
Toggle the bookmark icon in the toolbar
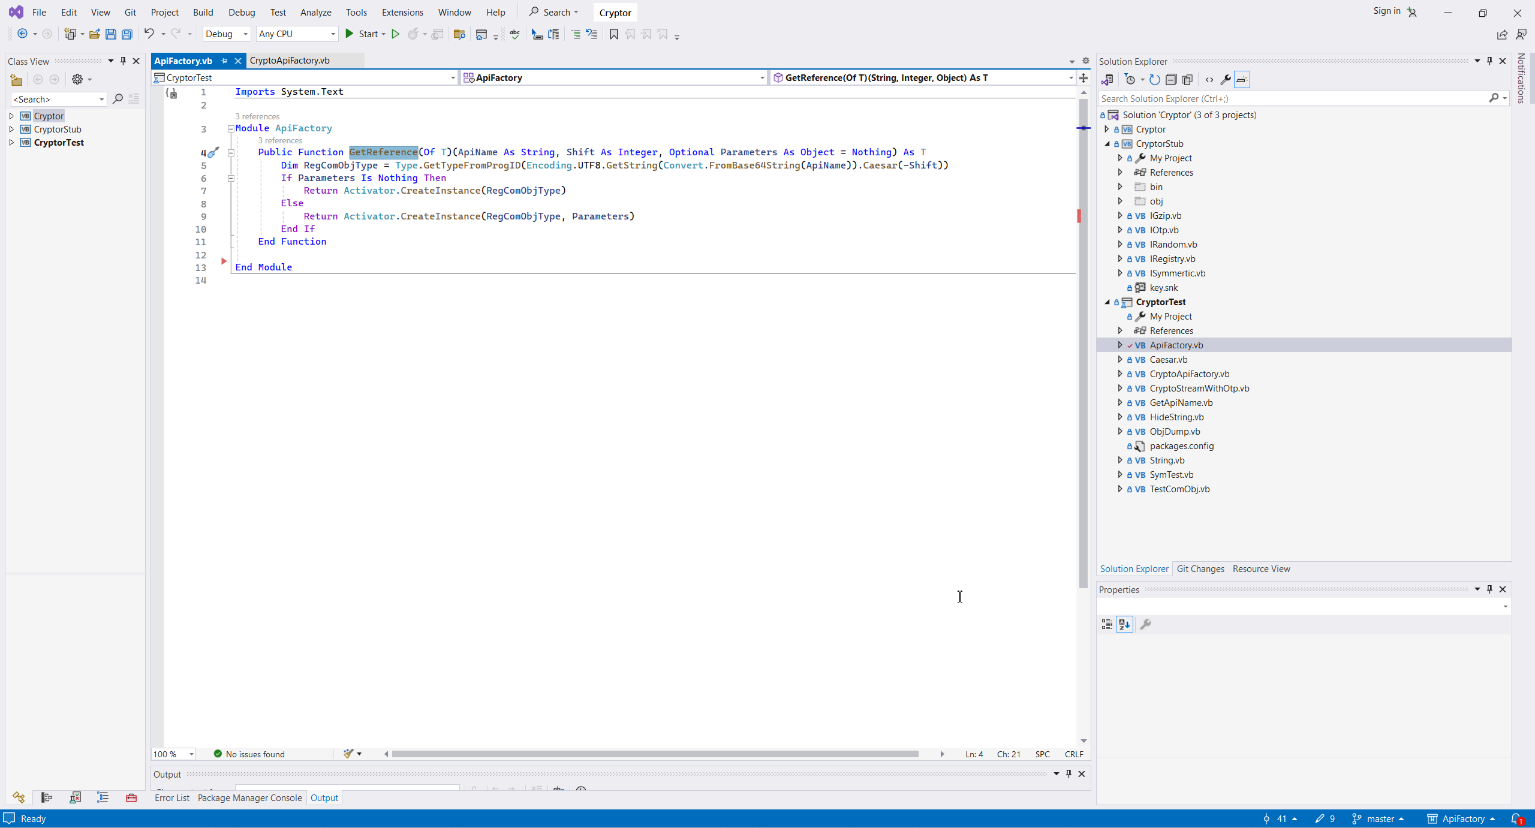point(613,34)
